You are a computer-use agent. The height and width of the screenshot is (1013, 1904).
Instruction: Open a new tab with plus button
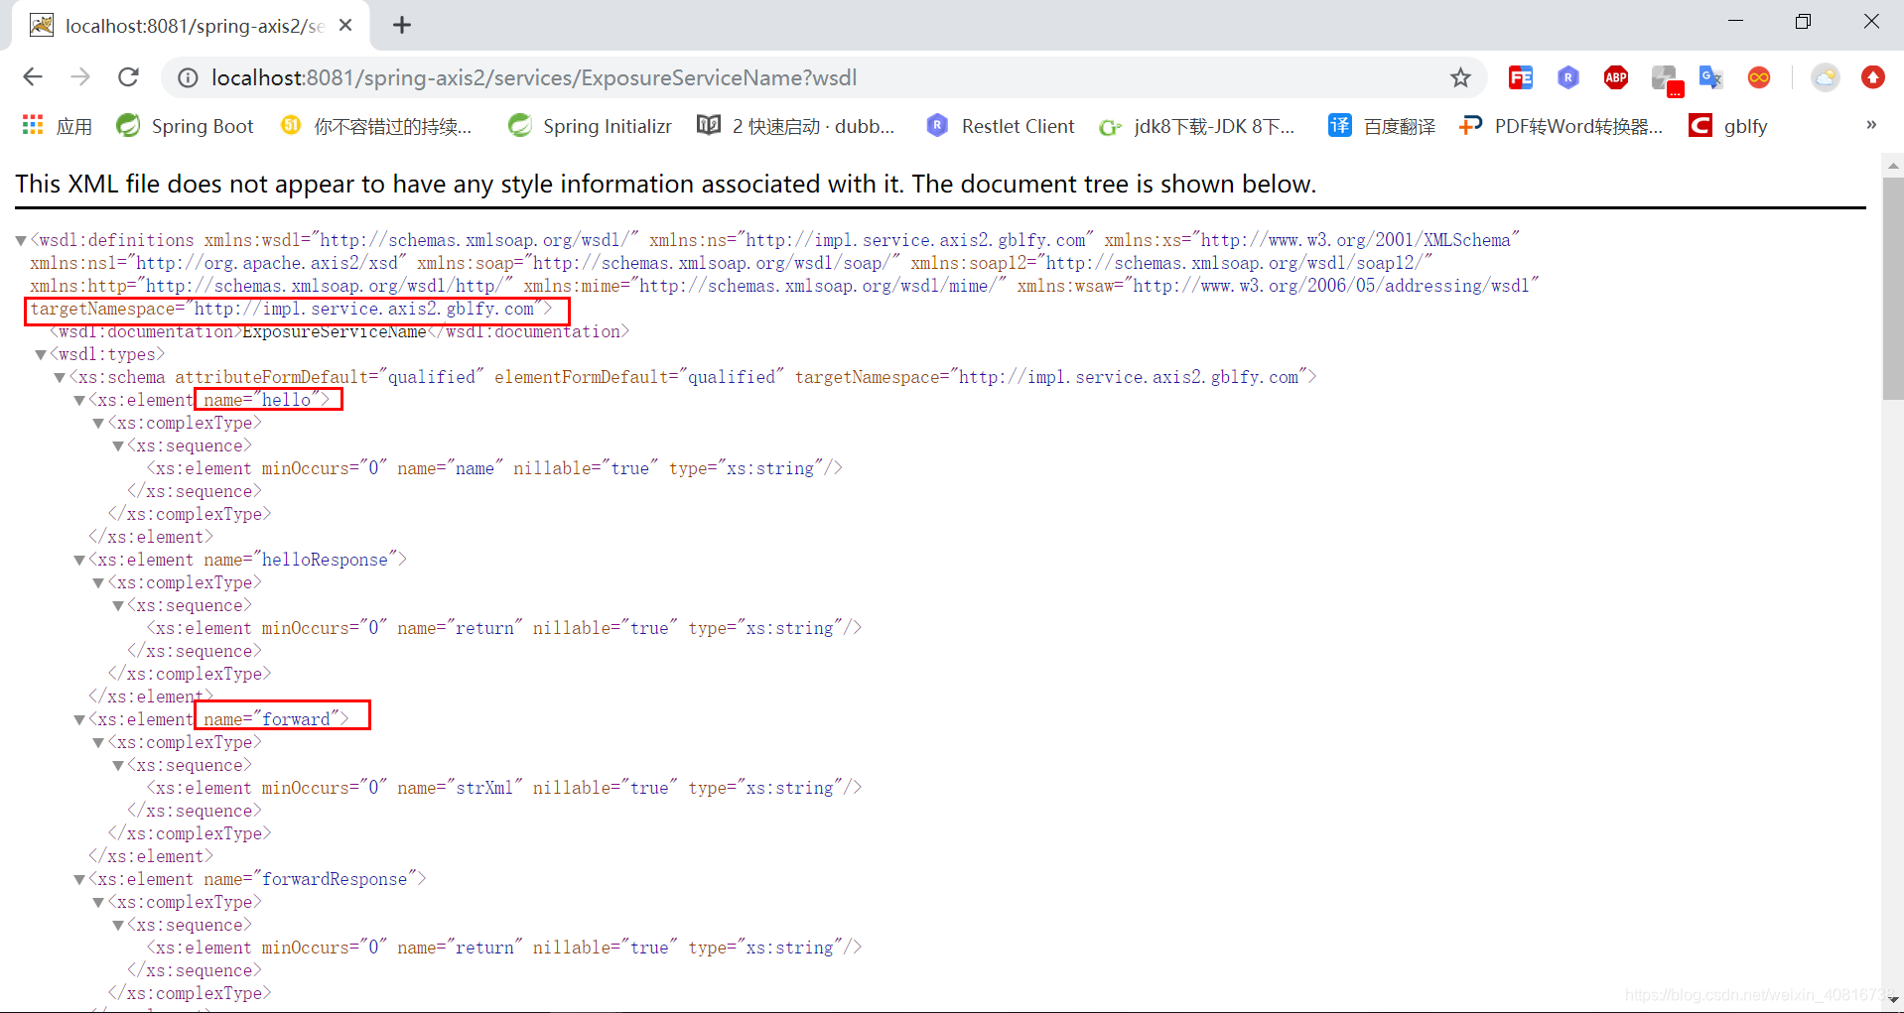point(402,25)
